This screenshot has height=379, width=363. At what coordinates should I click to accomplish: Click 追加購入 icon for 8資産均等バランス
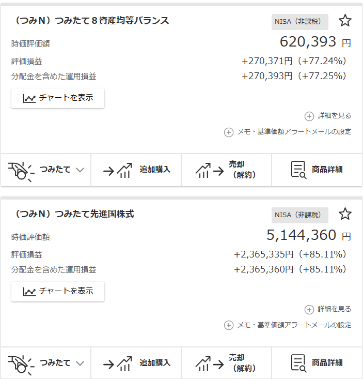(x=118, y=170)
